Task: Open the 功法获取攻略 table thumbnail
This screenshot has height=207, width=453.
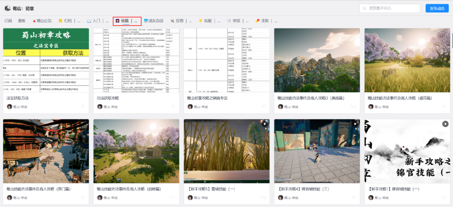Action: tap(136, 60)
